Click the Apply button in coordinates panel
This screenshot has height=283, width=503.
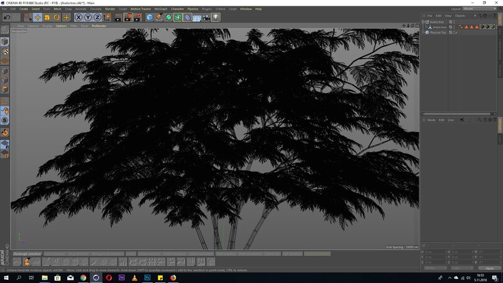click(489, 268)
